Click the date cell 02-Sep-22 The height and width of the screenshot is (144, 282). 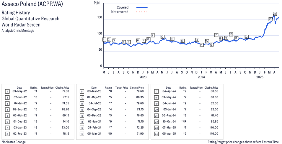(19, 109)
